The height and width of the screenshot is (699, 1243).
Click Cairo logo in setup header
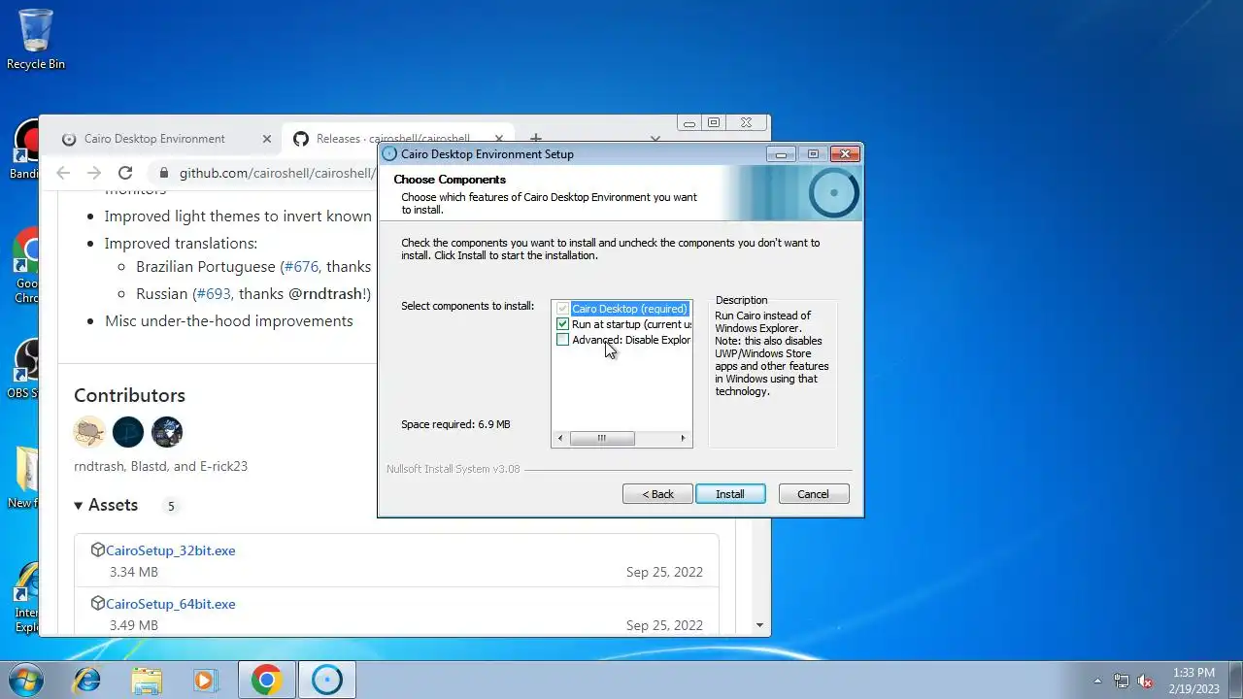coord(834,193)
